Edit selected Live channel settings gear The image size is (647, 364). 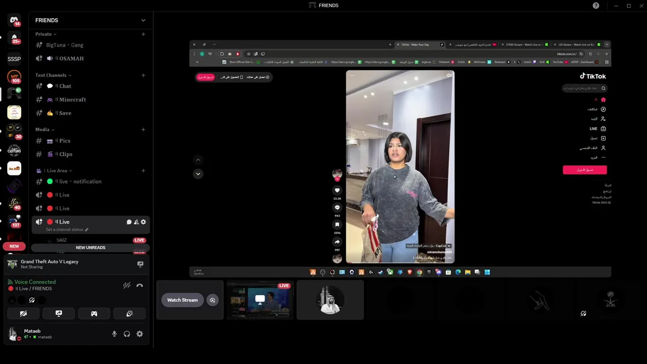click(144, 222)
